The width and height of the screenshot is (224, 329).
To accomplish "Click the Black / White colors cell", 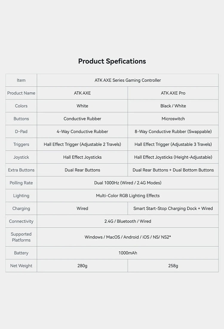I will tap(173, 106).
